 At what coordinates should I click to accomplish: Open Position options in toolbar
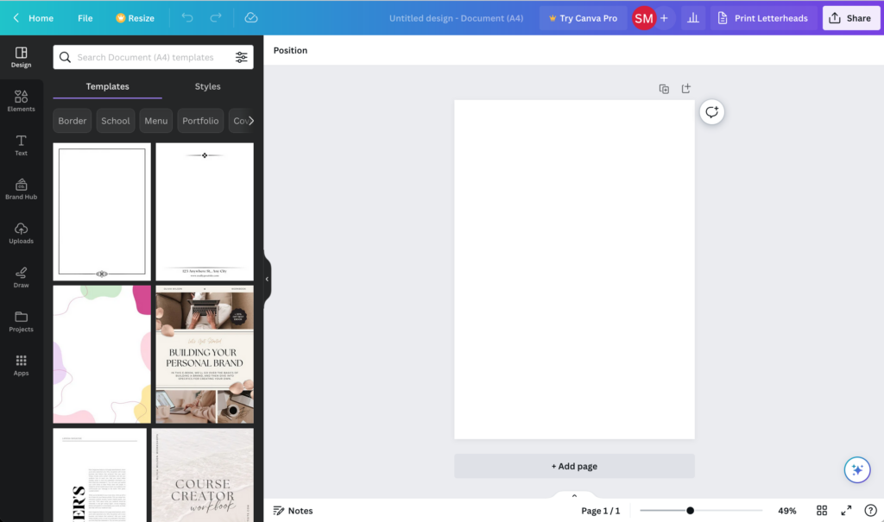click(x=290, y=50)
